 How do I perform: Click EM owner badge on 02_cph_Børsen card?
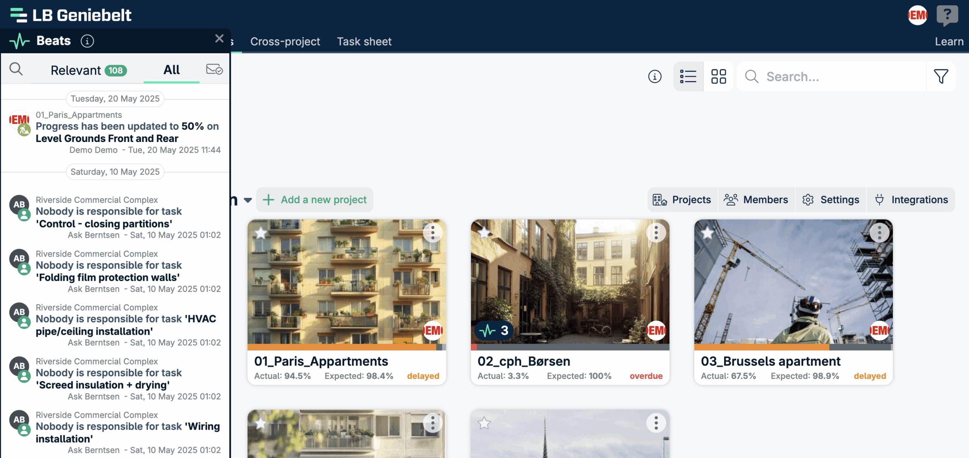click(656, 330)
